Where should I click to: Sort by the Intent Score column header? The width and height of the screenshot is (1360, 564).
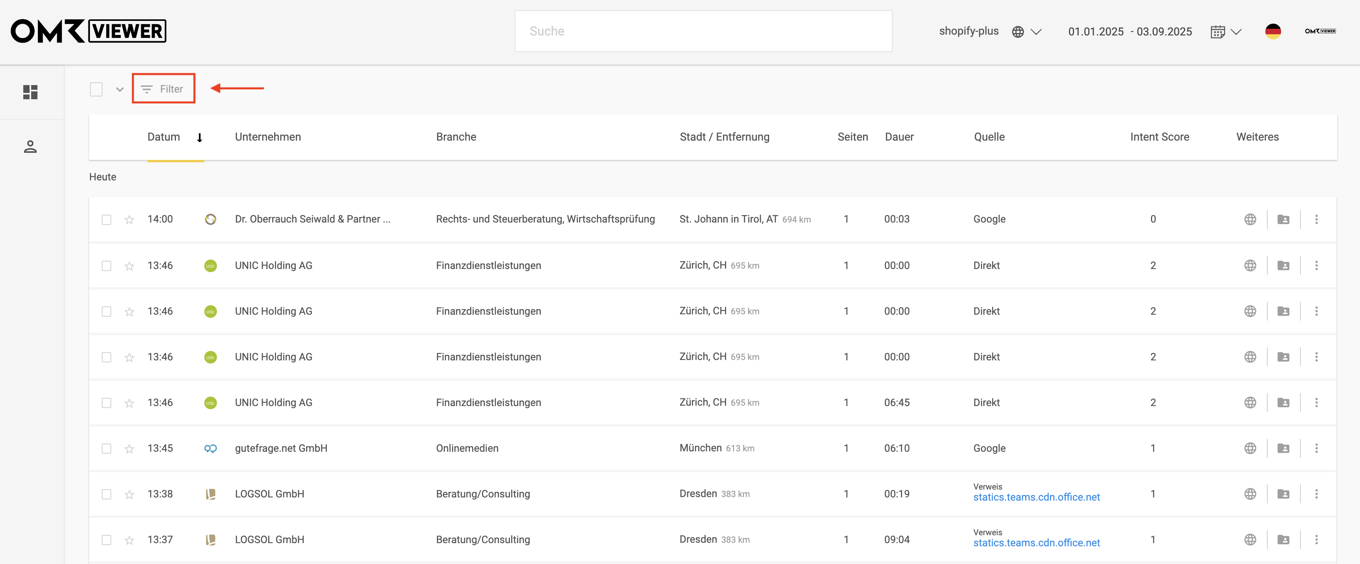[x=1159, y=137]
